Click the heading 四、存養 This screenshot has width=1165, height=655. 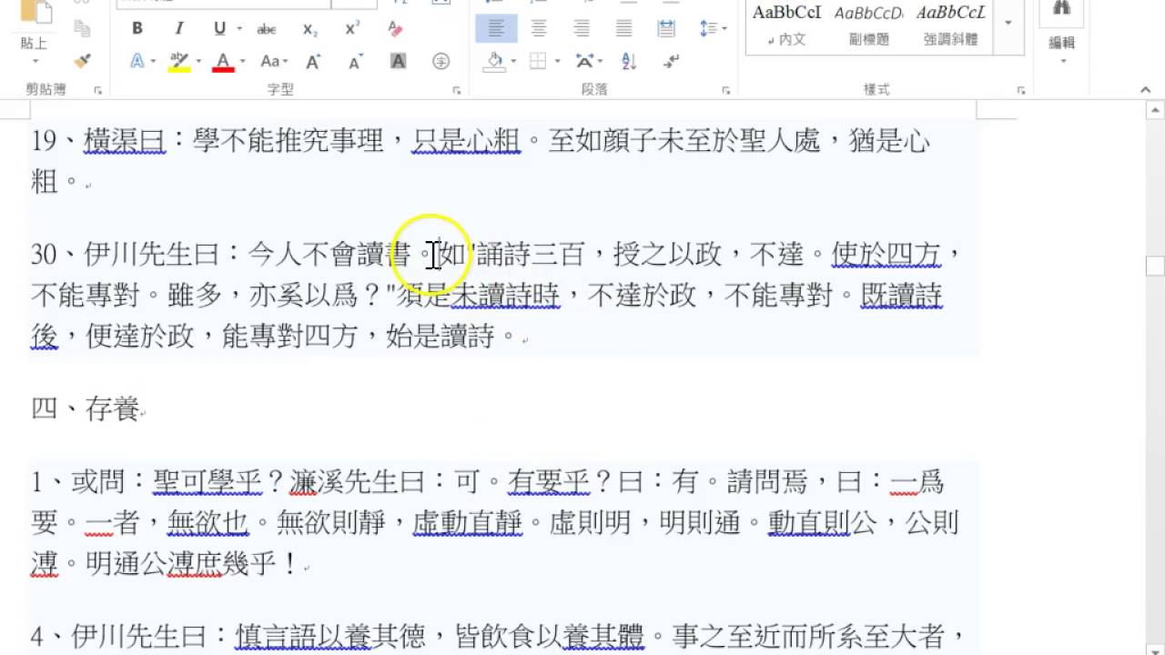[85, 409]
